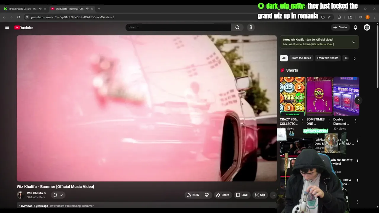The height and width of the screenshot is (213, 379).
Task: Go to the YouTube home logo
Action: (23, 28)
